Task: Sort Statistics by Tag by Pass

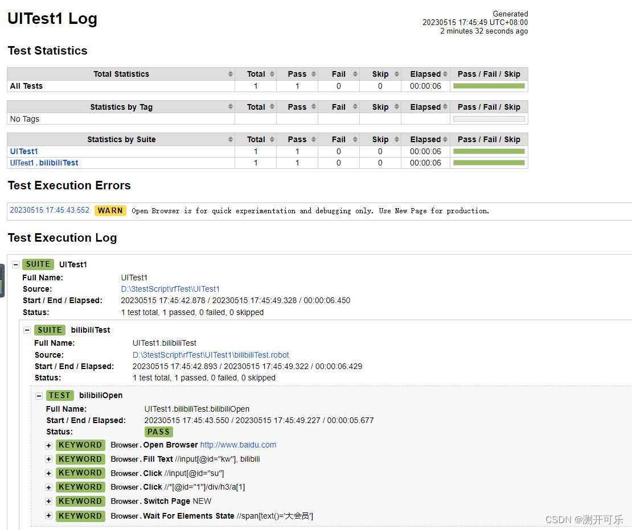Action: tap(314, 107)
